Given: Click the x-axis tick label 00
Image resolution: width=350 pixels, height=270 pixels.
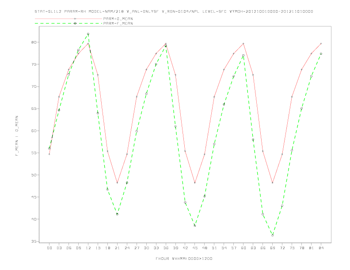Looking at the screenshot, I should (49, 248).
